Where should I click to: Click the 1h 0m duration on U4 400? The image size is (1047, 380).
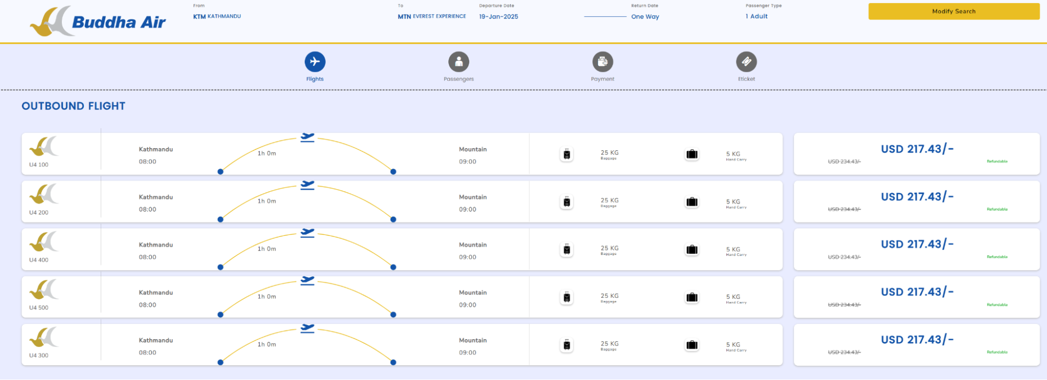pyautogui.click(x=267, y=249)
